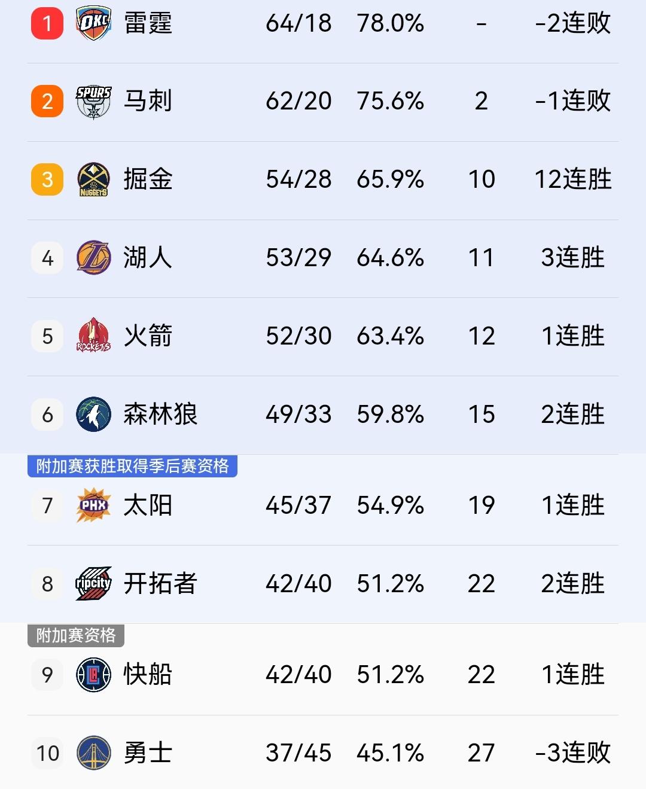Select the 64/18 record of 雷霆
646x789 pixels.
(x=298, y=23)
